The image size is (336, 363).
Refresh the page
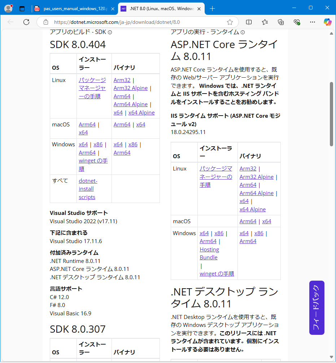[26, 22]
